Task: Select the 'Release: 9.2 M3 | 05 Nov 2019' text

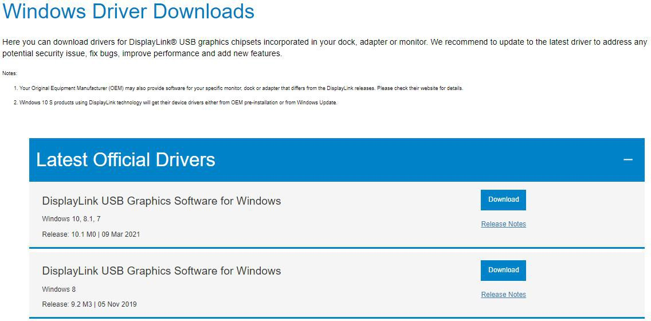Action: 89,304
